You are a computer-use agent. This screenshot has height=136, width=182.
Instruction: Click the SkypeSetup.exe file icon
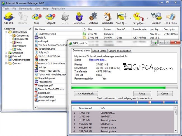point(36,78)
